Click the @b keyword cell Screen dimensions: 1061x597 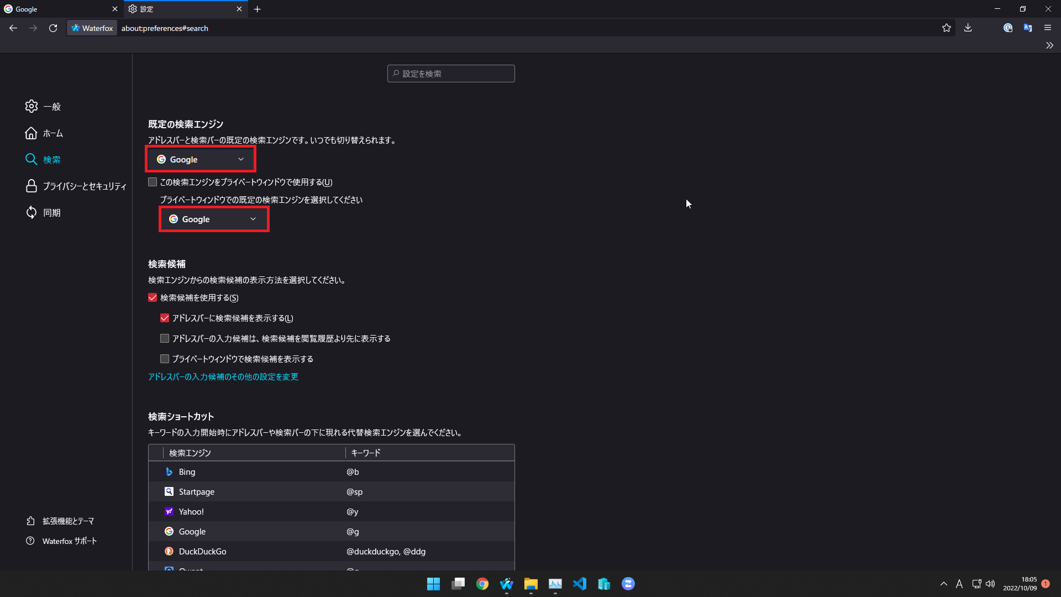[x=353, y=472]
